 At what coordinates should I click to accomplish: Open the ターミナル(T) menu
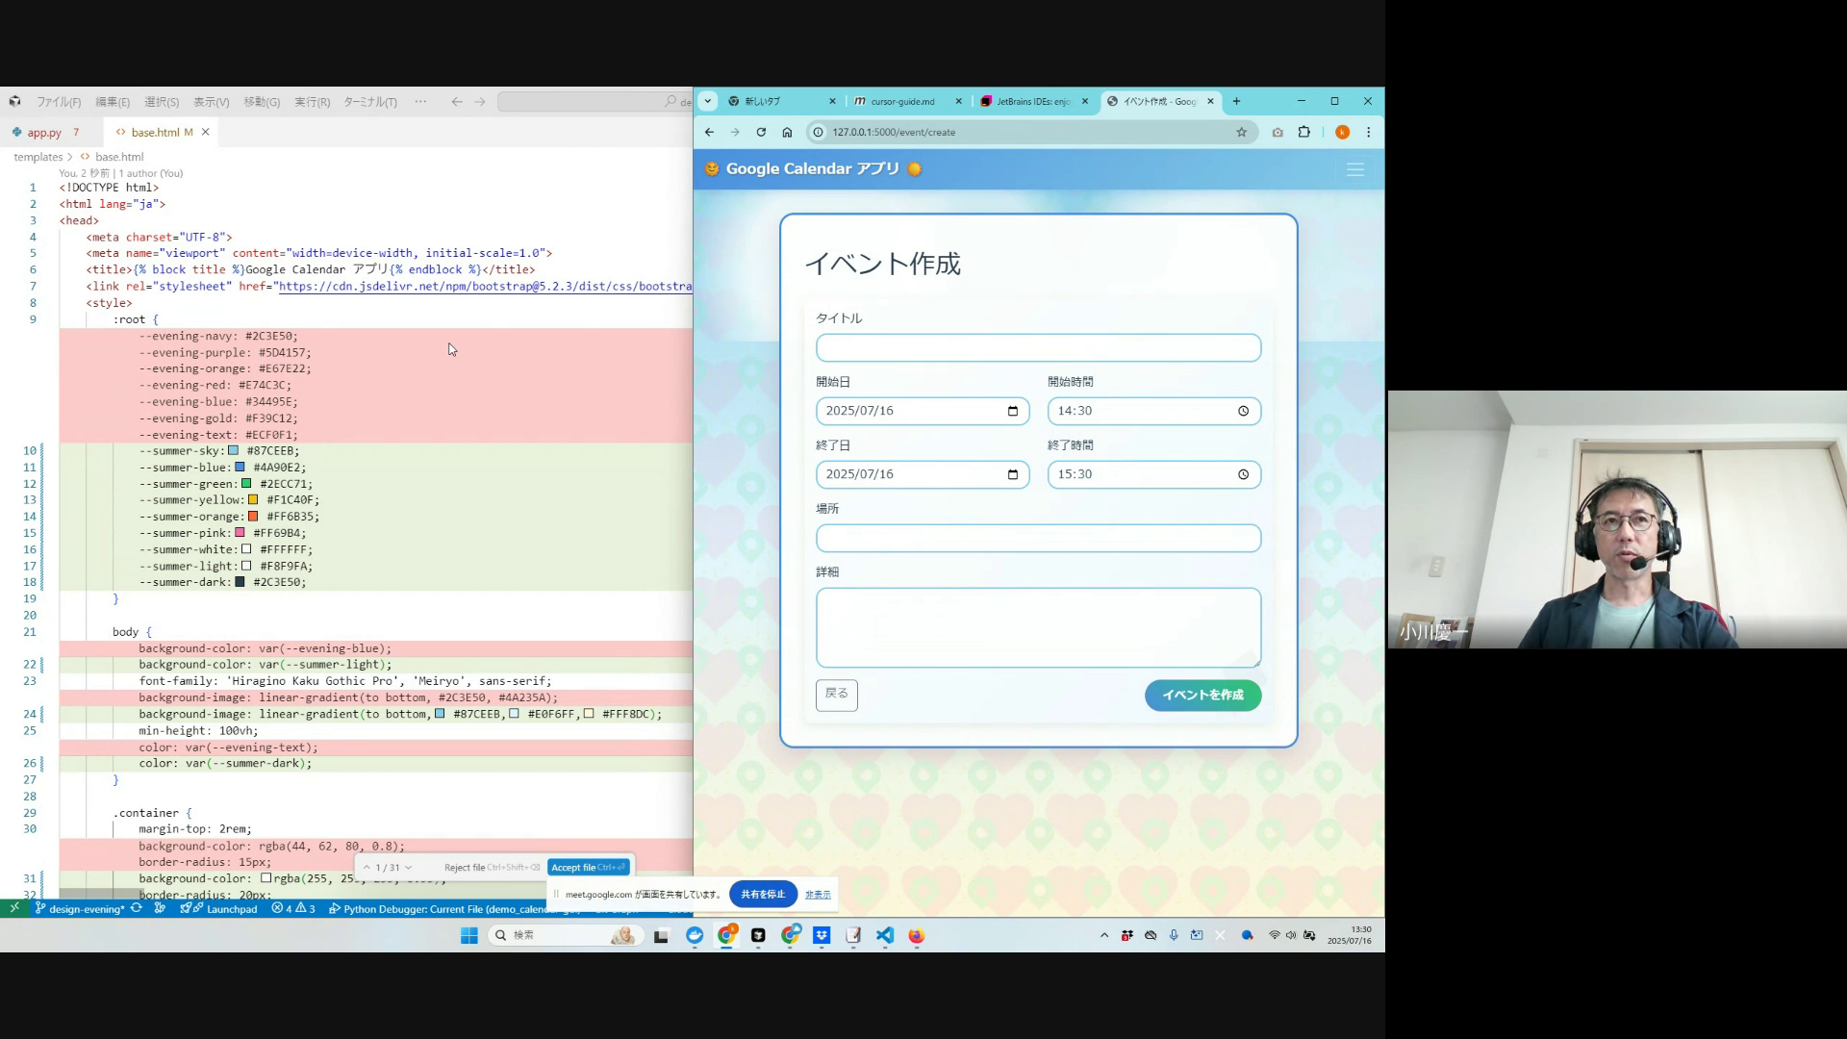[x=370, y=102]
